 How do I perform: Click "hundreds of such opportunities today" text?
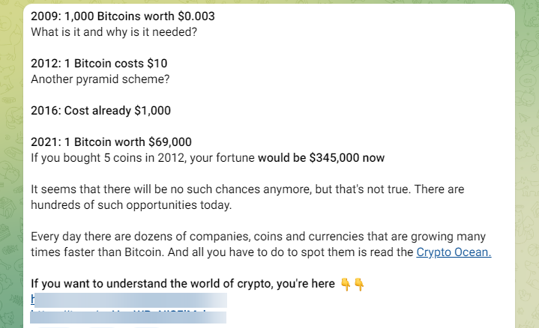coord(131,205)
